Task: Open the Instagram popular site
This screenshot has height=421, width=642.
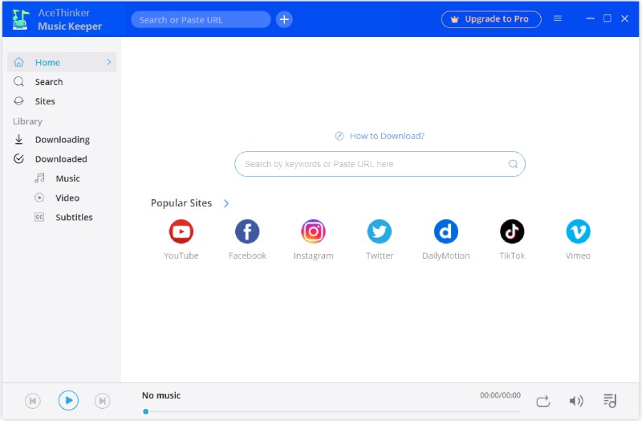Action: (313, 231)
